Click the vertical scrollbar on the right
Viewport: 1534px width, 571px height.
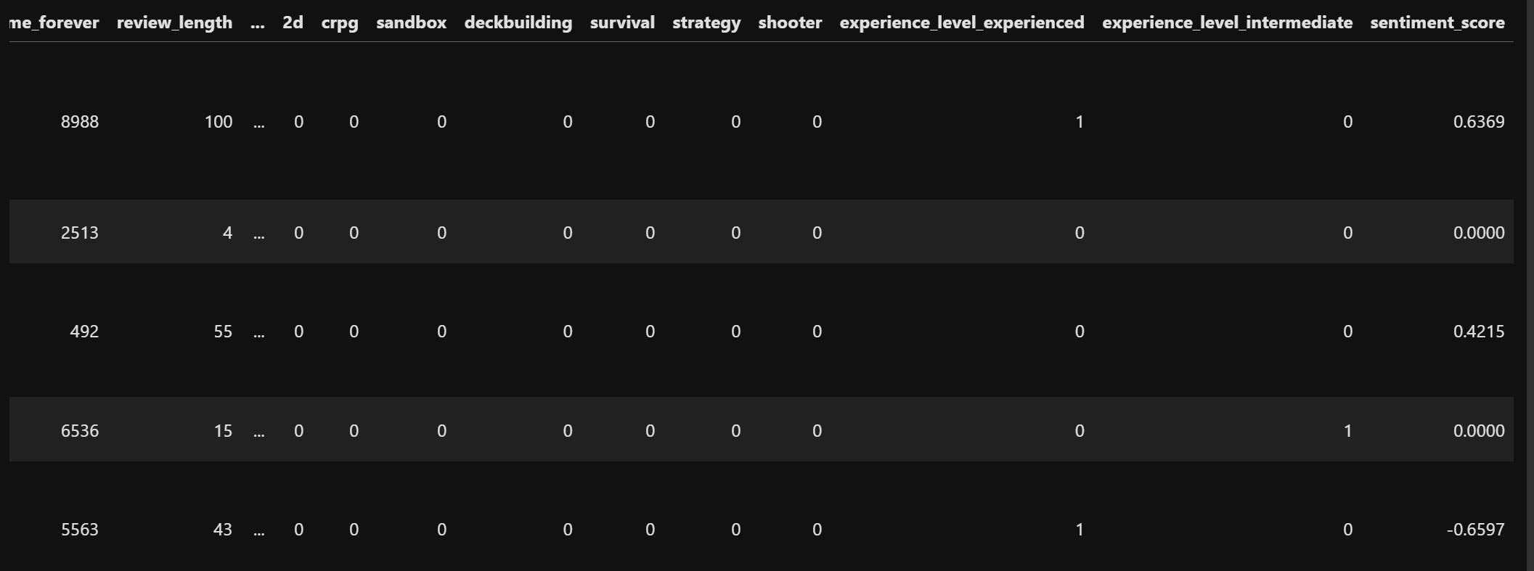(1529, 285)
